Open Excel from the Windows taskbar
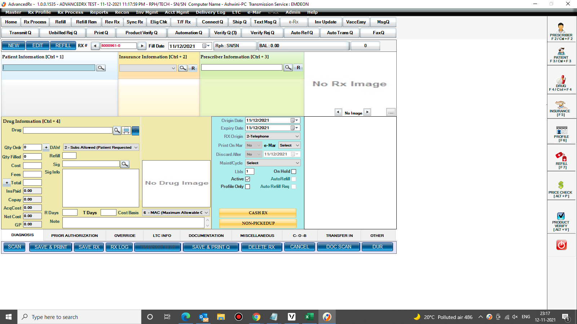 (309, 317)
